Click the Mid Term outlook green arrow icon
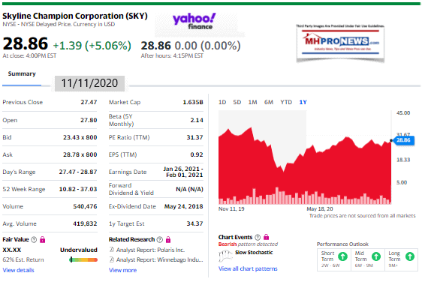 point(376,256)
